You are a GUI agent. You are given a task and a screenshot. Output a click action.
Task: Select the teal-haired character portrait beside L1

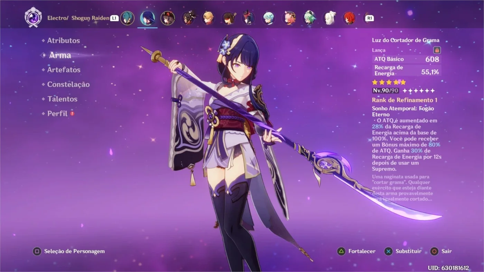tap(127, 18)
